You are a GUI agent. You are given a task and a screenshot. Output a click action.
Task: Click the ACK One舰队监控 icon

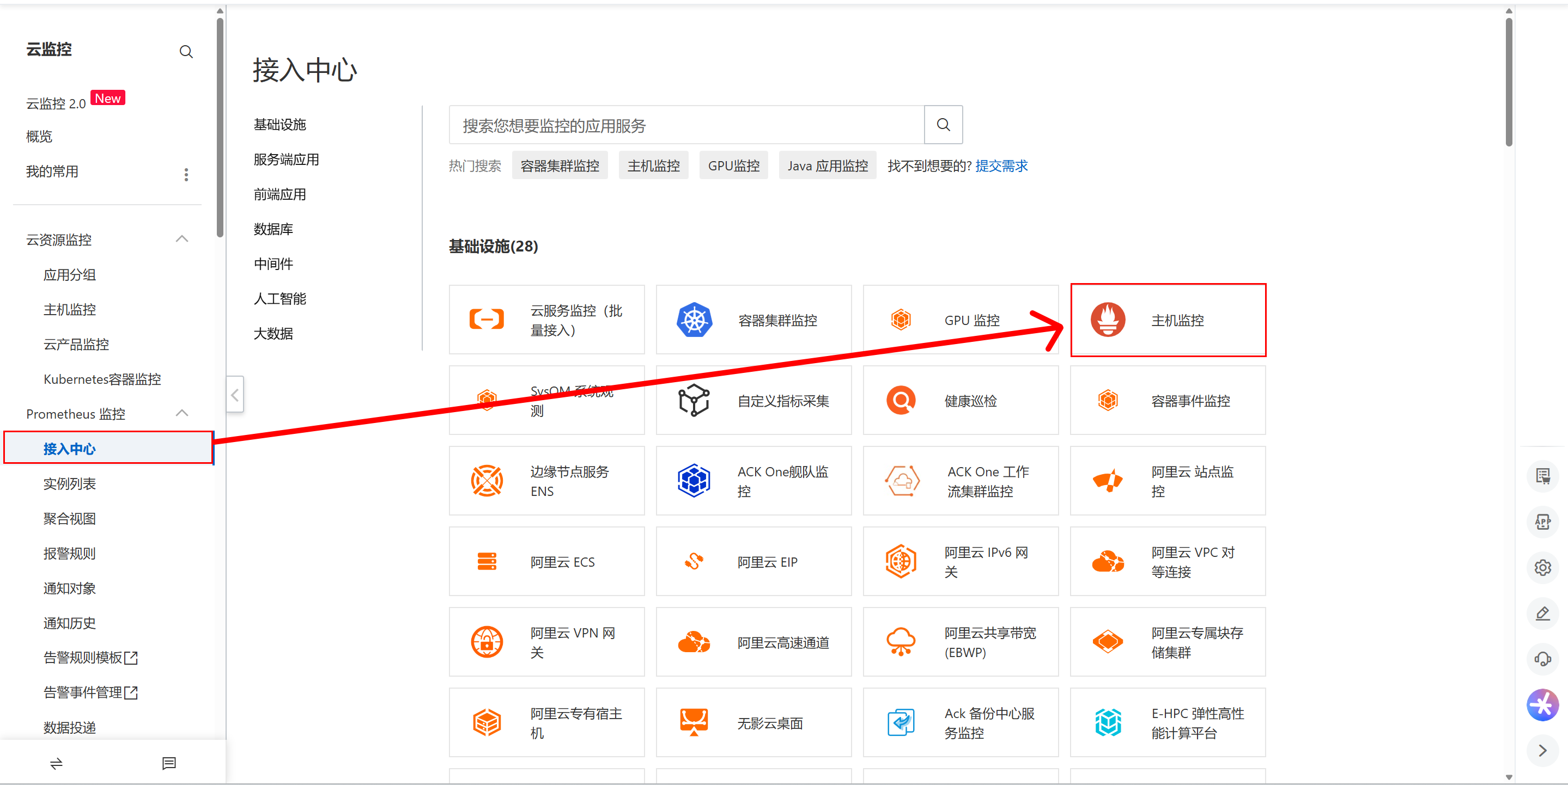[694, 481]
